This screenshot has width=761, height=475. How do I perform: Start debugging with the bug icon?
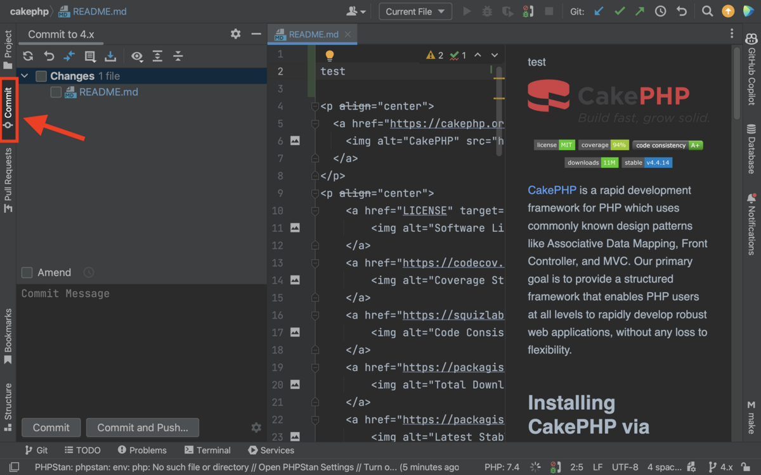pos(487,11)
